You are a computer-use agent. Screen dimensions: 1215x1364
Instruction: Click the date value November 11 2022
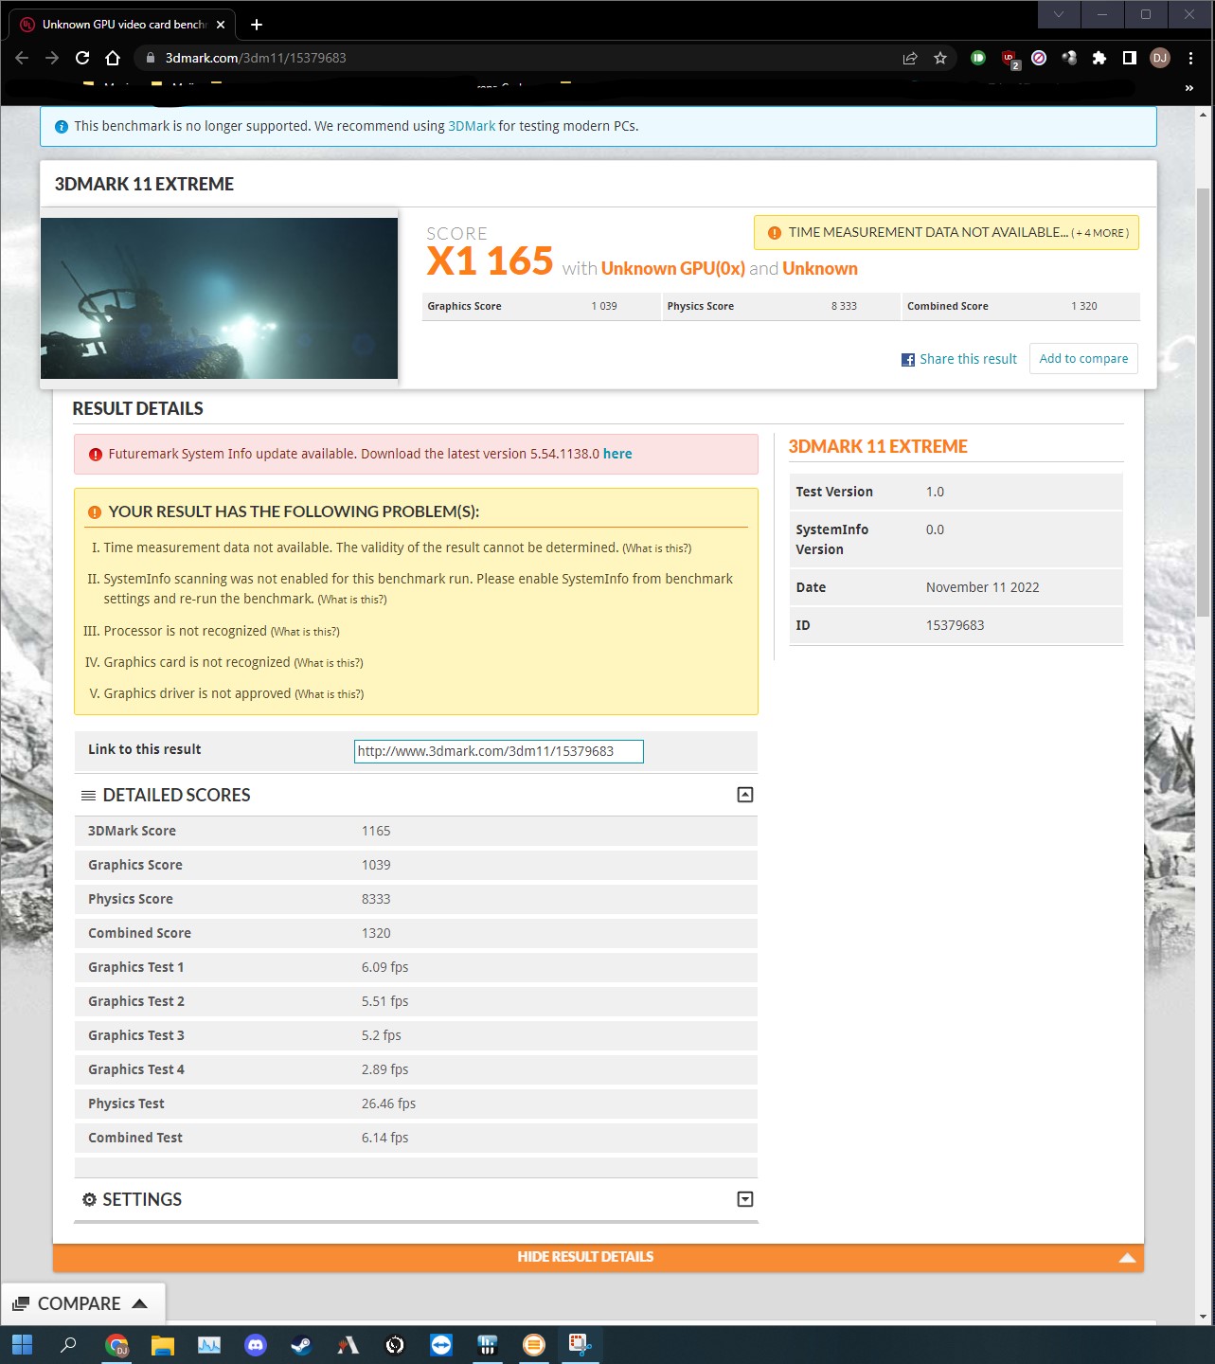point(982,587)
